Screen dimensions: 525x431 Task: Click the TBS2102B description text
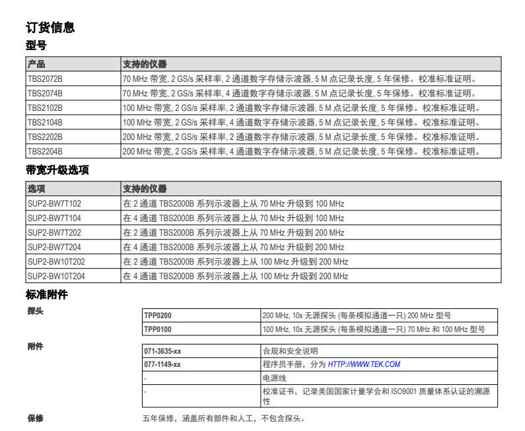(x=301, y=108)
